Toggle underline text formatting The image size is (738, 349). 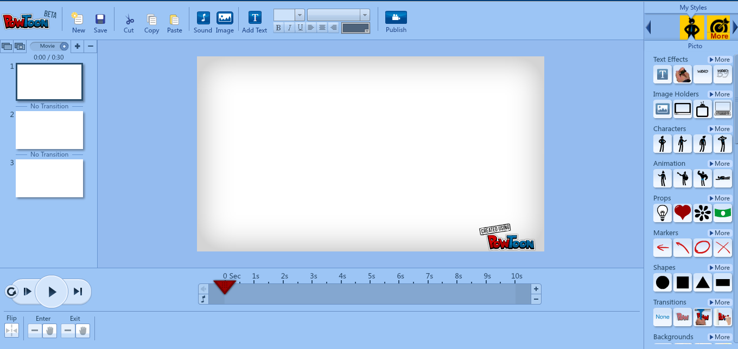[x=300, y=28]
